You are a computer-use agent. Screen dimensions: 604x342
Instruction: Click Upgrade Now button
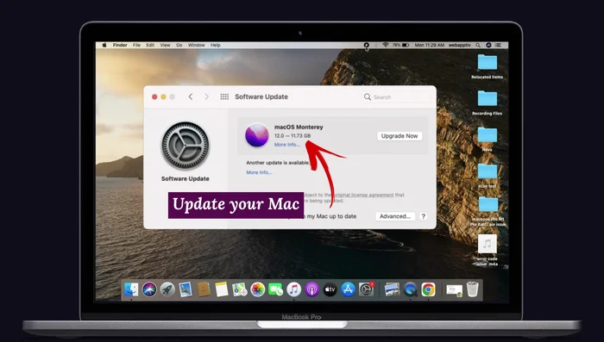[x=400, y=136]
